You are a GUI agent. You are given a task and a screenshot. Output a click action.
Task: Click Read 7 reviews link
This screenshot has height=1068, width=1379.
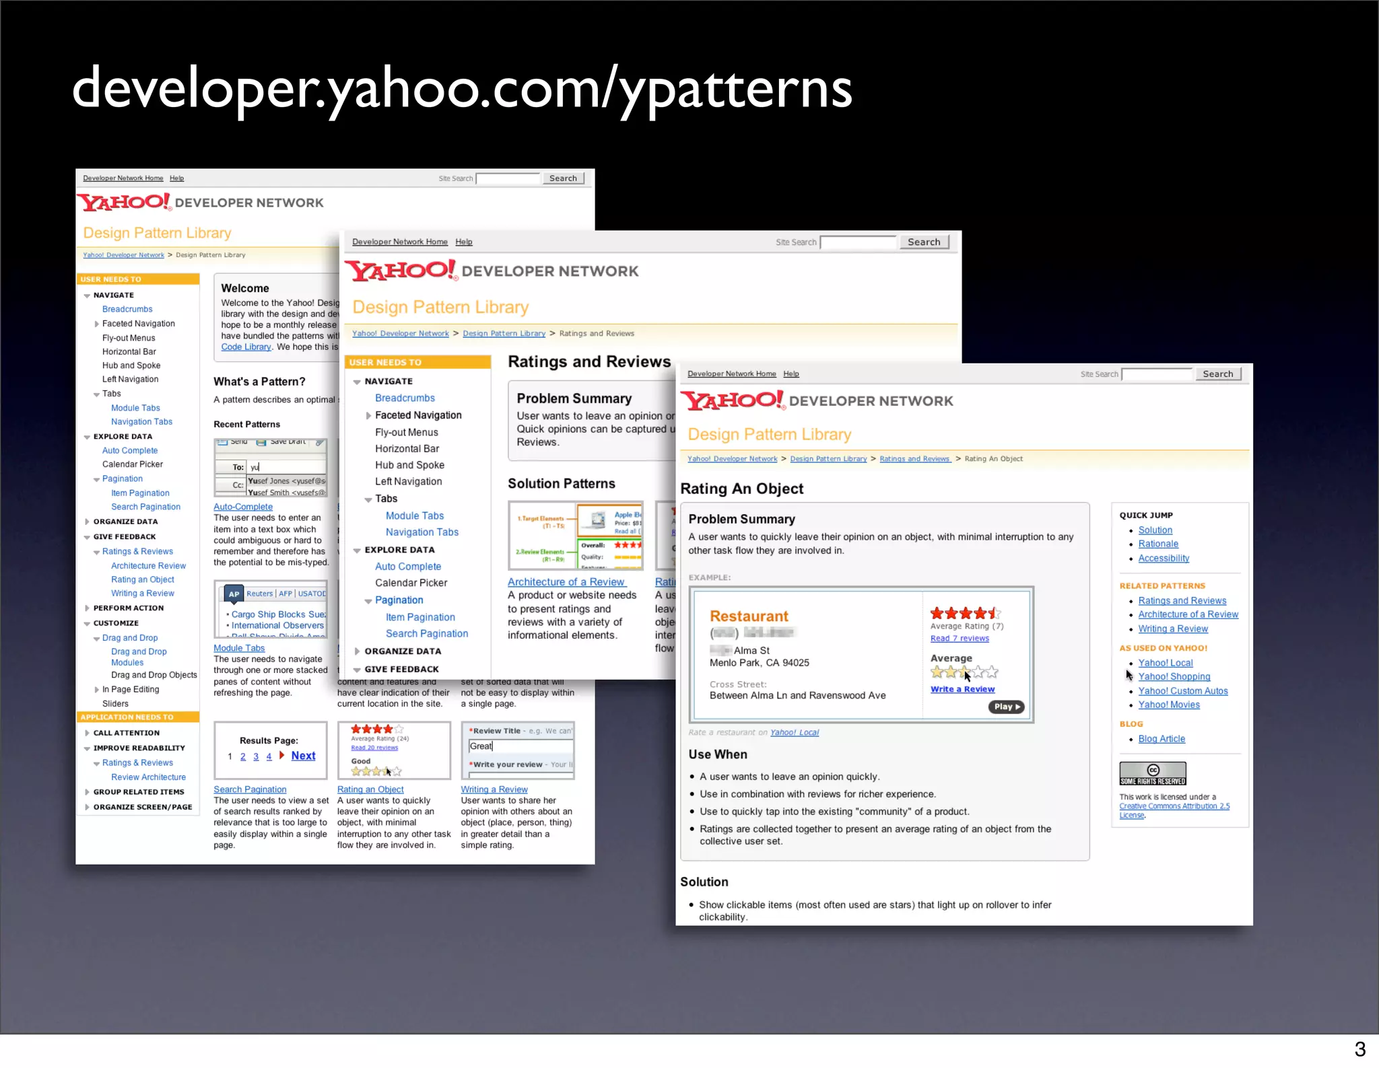(960, 639)
